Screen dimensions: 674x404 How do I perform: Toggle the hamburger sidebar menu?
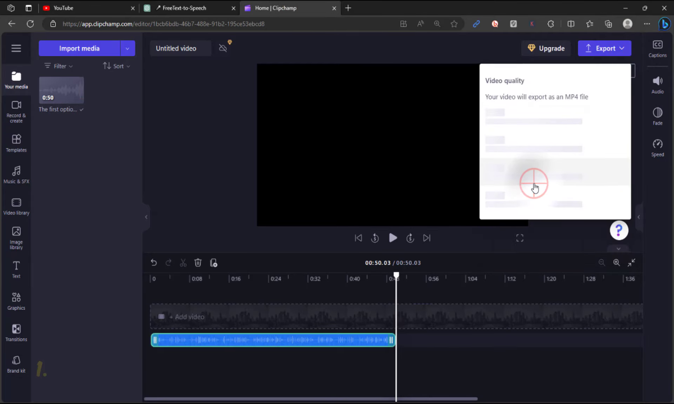point(16,48)
